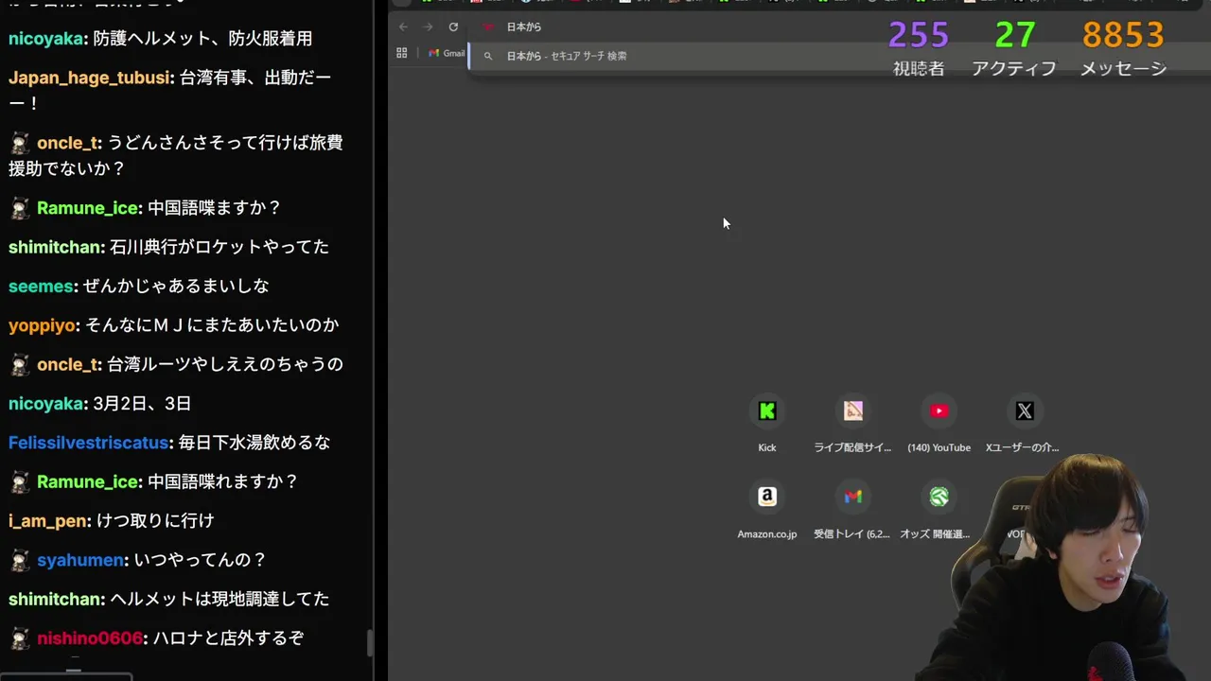Screen dimensions: 1211x681
Task: Open the オッズ 開催選... shortcut
Action: [937, 511]
